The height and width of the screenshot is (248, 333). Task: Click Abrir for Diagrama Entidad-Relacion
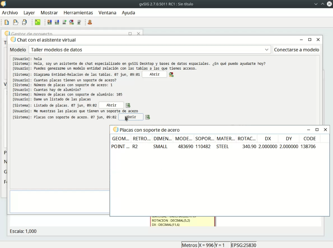click(x=154, y=74)
